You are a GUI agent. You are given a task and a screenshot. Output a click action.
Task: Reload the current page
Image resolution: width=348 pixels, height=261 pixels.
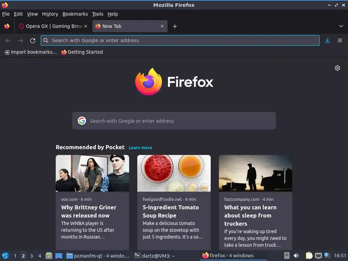33,40
